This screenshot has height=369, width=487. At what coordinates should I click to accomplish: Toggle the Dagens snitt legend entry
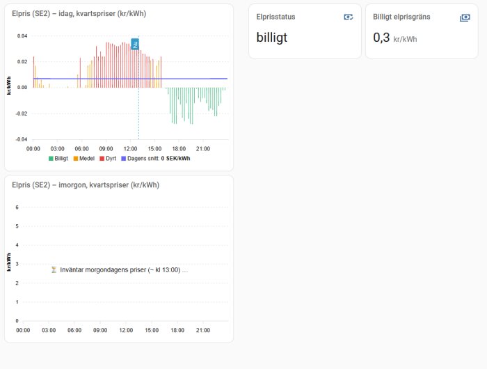tap(156, 159)
